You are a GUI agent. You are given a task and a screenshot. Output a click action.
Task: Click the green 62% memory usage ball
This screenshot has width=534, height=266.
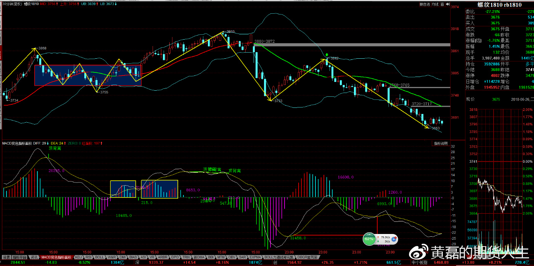click(x=369, y=239)
